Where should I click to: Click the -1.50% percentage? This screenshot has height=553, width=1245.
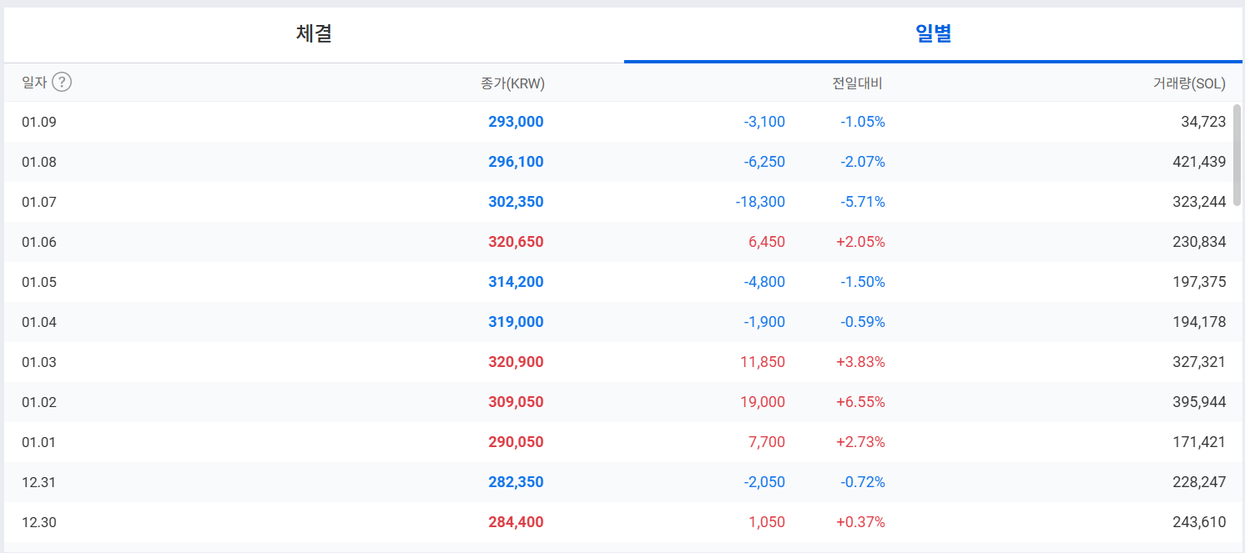(x=863, y=282)
